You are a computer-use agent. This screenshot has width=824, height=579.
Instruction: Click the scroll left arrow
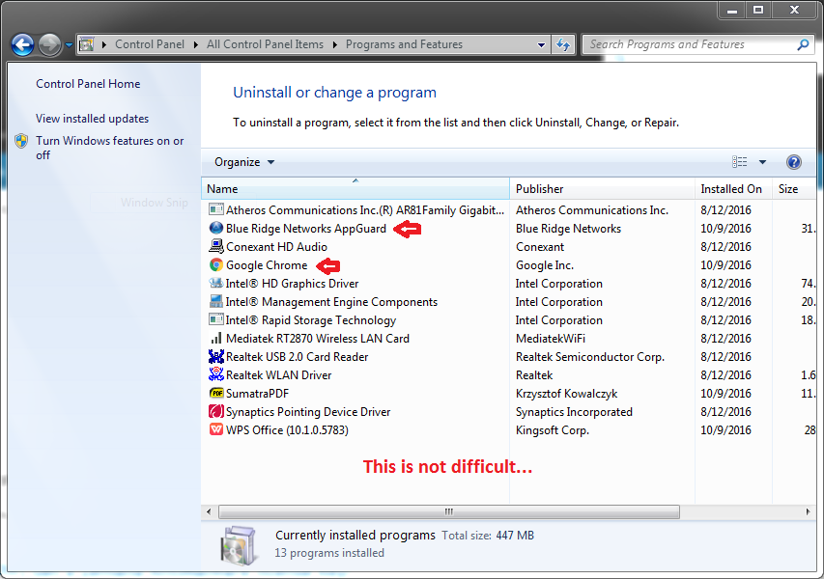tap(209, 511)
